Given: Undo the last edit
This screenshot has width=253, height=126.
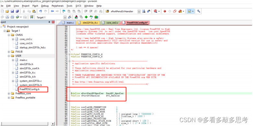Looking at the screenshot, I should pos(40,11).
